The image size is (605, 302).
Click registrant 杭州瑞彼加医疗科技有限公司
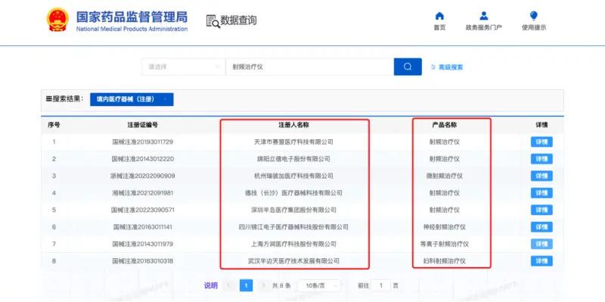click(293, 176)
